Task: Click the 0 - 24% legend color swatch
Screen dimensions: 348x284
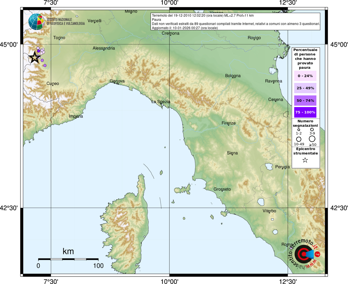Action: (305, 76)
